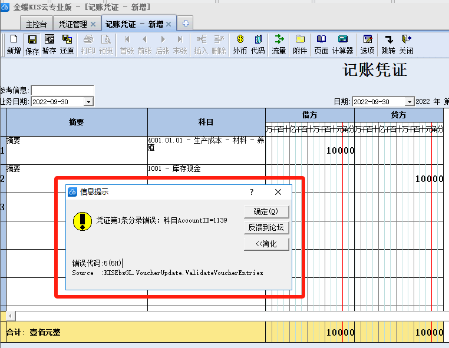This screenshot has width=449, height=348.
Task: Open print 预览 preview icon
Action: (106, 45)
